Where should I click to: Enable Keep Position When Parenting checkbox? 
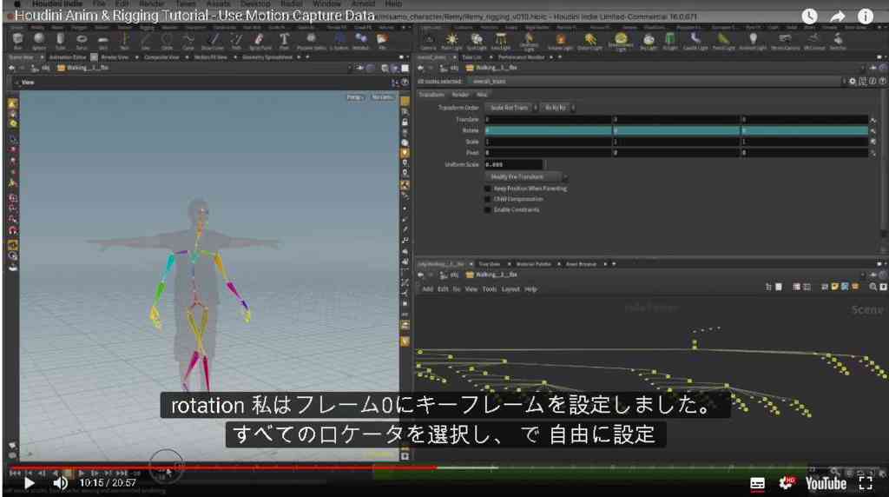pos(488,189)
